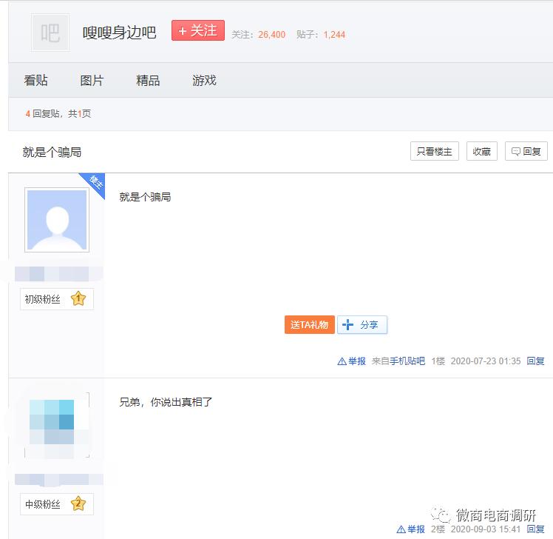Reply to the 2楼 post

tap(535, 529)
